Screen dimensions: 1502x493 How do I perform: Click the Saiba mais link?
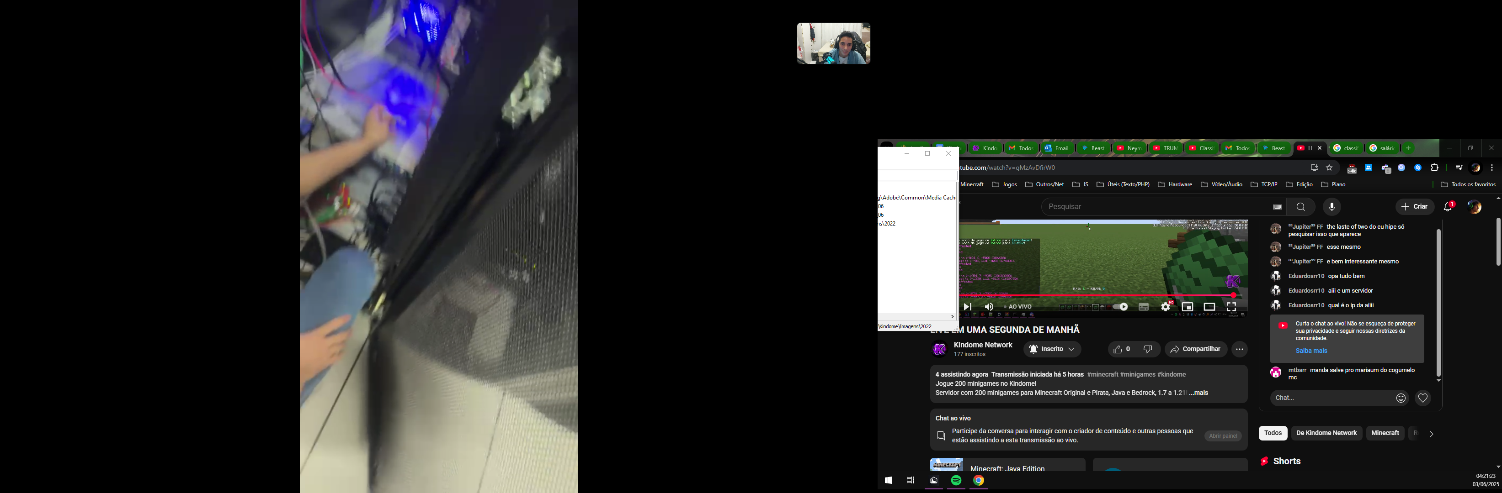[1311, 351]
